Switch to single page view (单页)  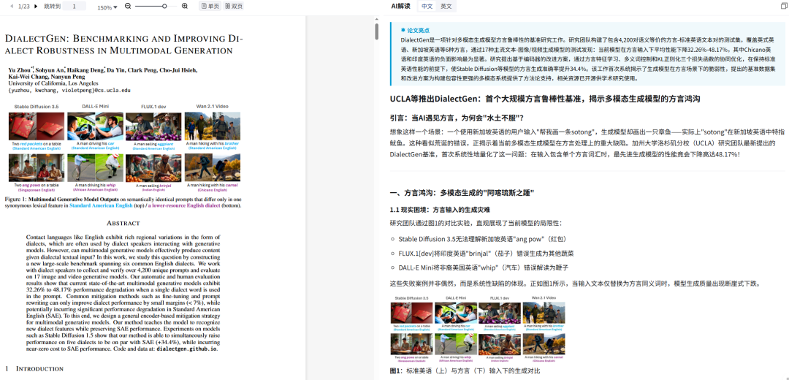point(210,7)
